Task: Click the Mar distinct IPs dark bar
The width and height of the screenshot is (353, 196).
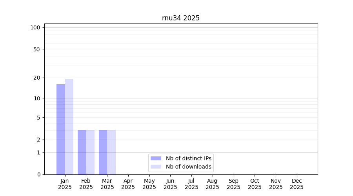Action: point(103,152)
